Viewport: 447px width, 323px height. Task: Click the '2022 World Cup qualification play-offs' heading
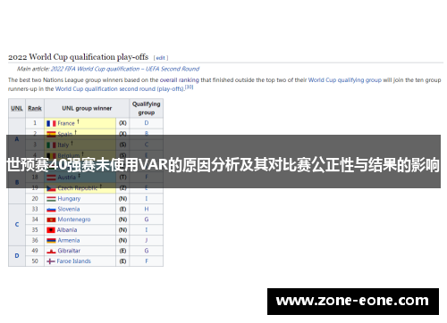tap(78, 57)
